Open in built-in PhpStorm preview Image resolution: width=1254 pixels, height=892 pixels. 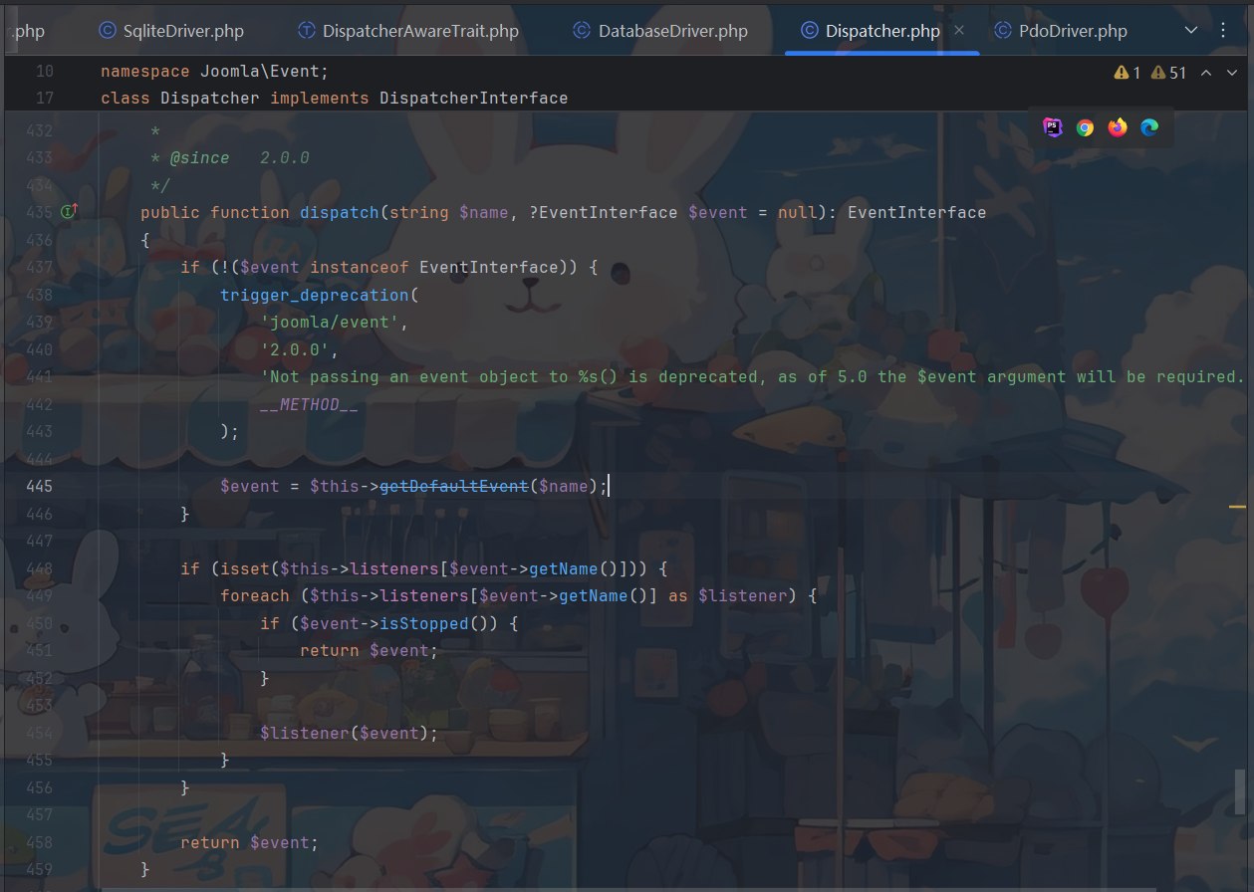pyautogui.click(x=1053, y=127)
